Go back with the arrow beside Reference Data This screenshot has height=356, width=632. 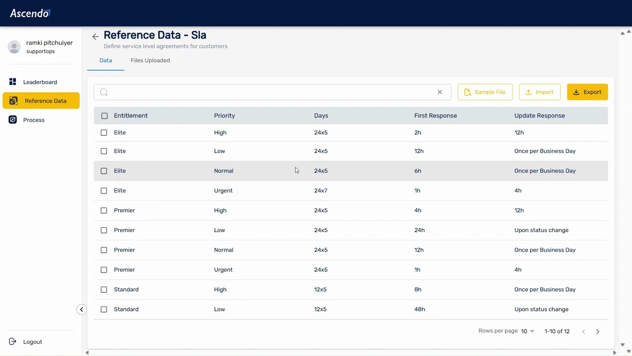(95, 36)
